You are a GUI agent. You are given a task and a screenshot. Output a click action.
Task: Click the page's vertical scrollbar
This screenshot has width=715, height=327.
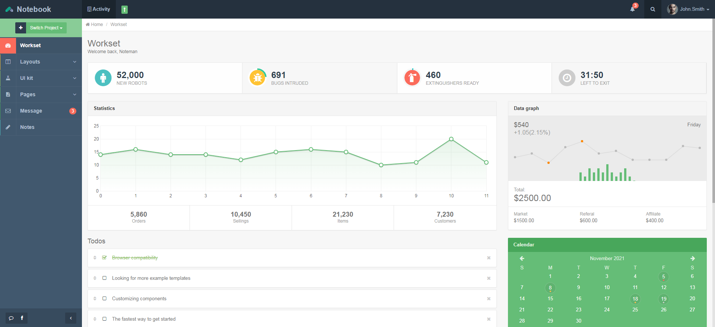point(713,111)
